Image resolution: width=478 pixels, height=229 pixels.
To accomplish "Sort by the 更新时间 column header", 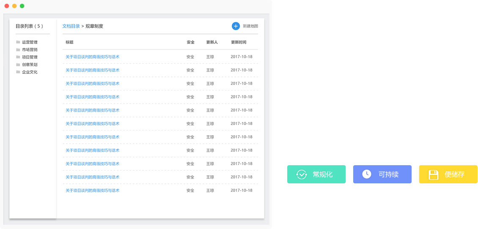I will (239, 42).
